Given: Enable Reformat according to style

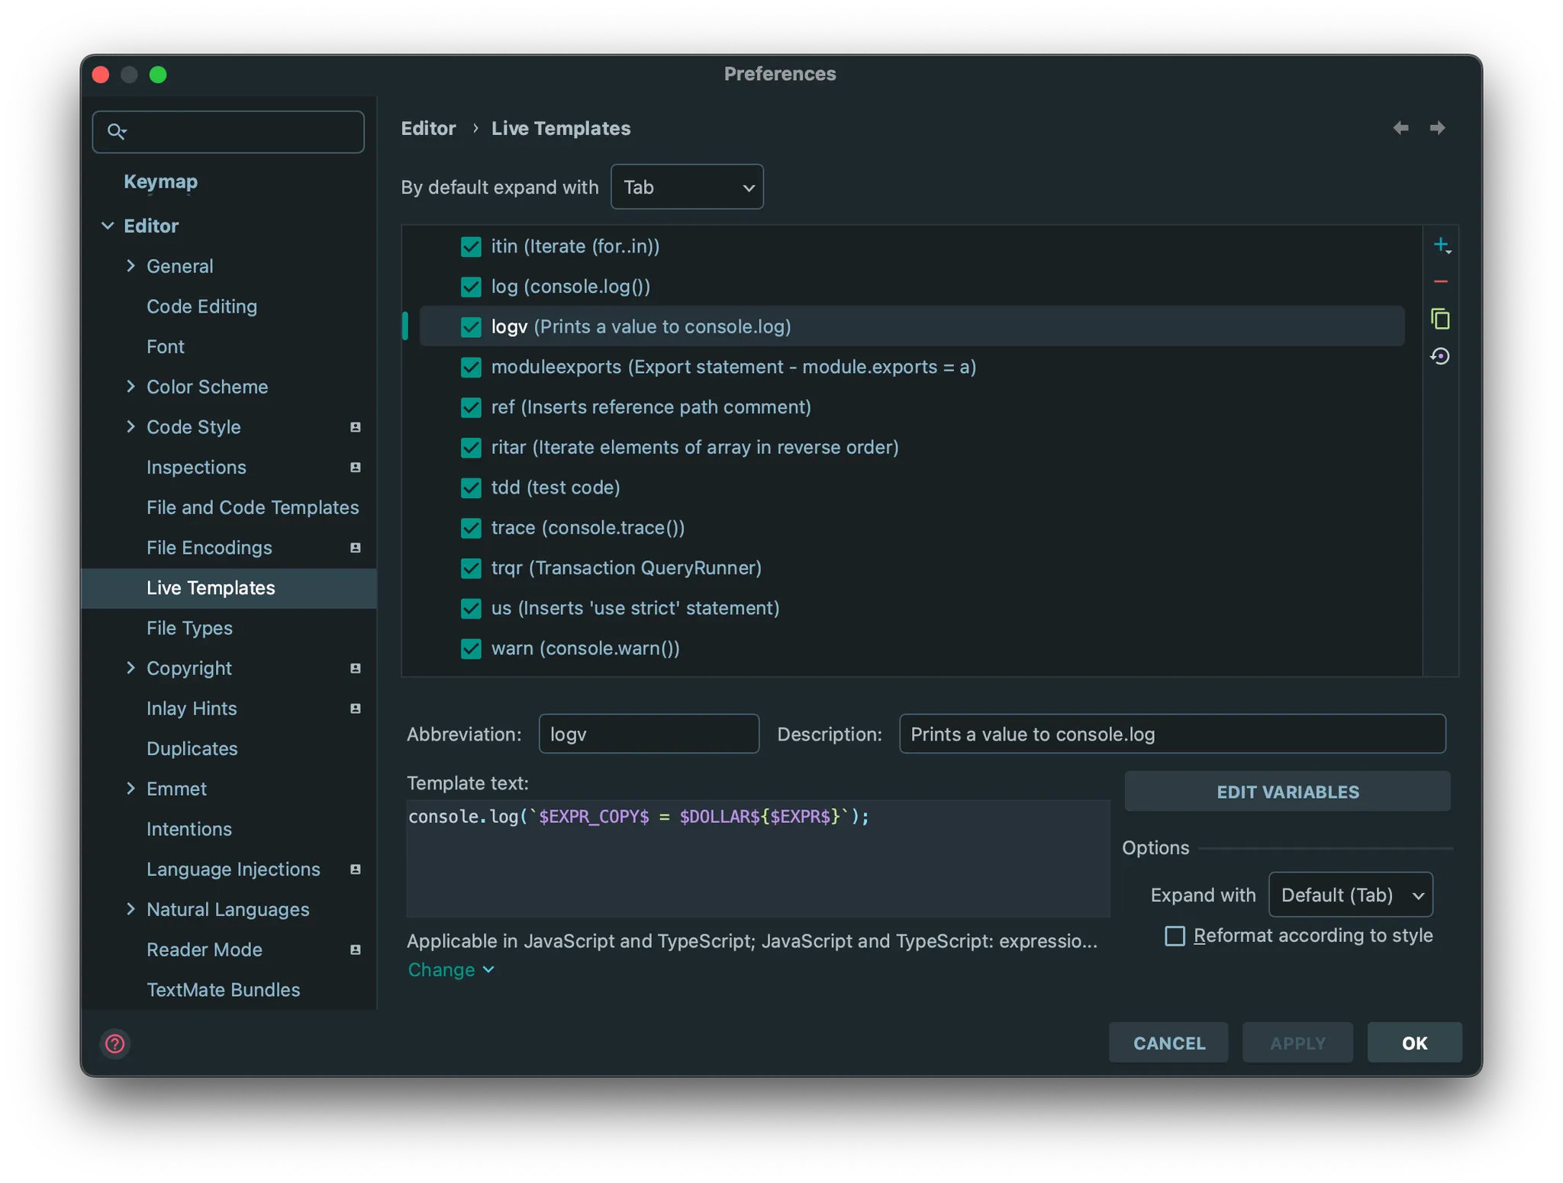Looking at the screenshot, I should click(x=1175, y=936).
